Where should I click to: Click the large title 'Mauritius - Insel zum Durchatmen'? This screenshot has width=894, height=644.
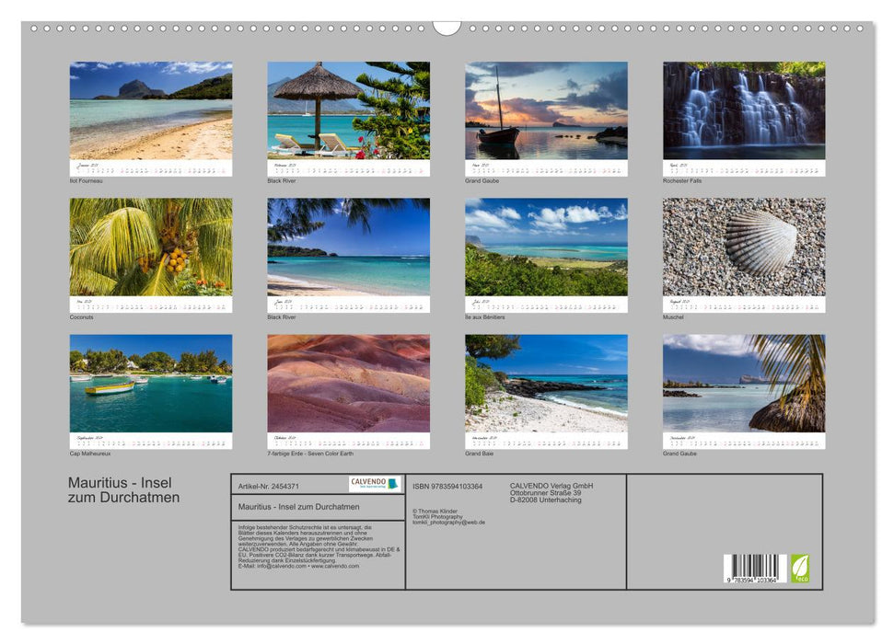tap(123, 490)
